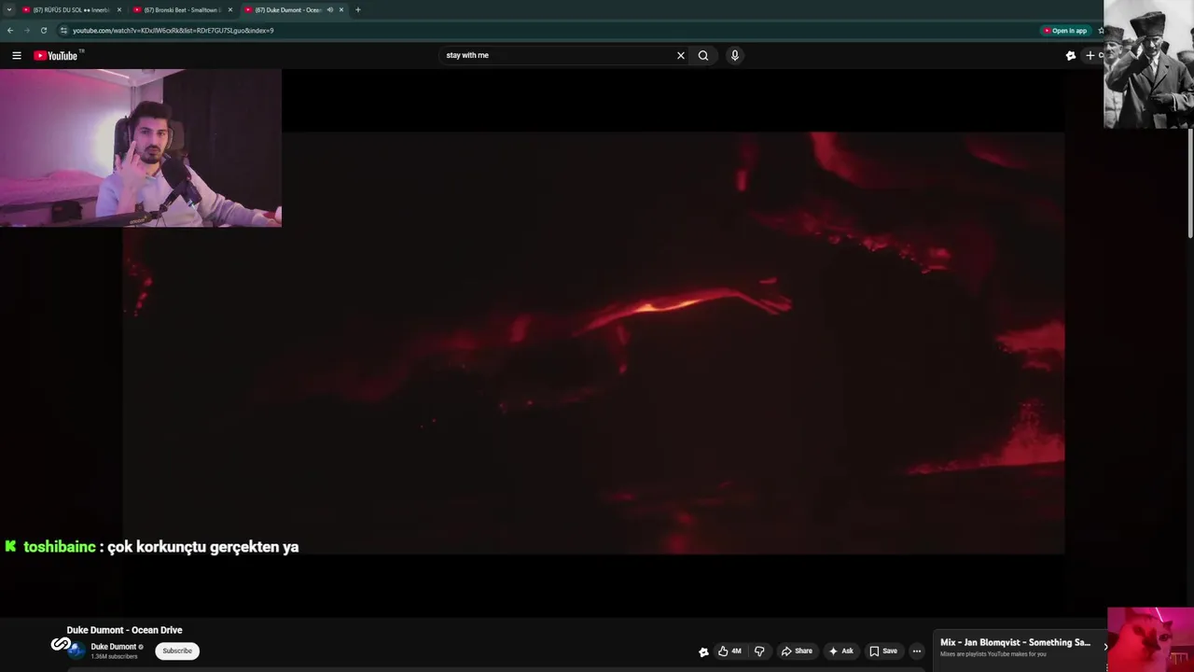Open the YouTube hamburger guide menu
The height and width of the screenshot is (672, 1194).
(17, 55)
